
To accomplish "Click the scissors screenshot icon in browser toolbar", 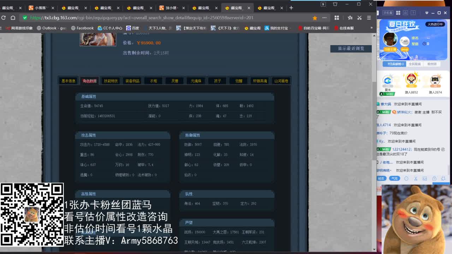I will (359, 18).
